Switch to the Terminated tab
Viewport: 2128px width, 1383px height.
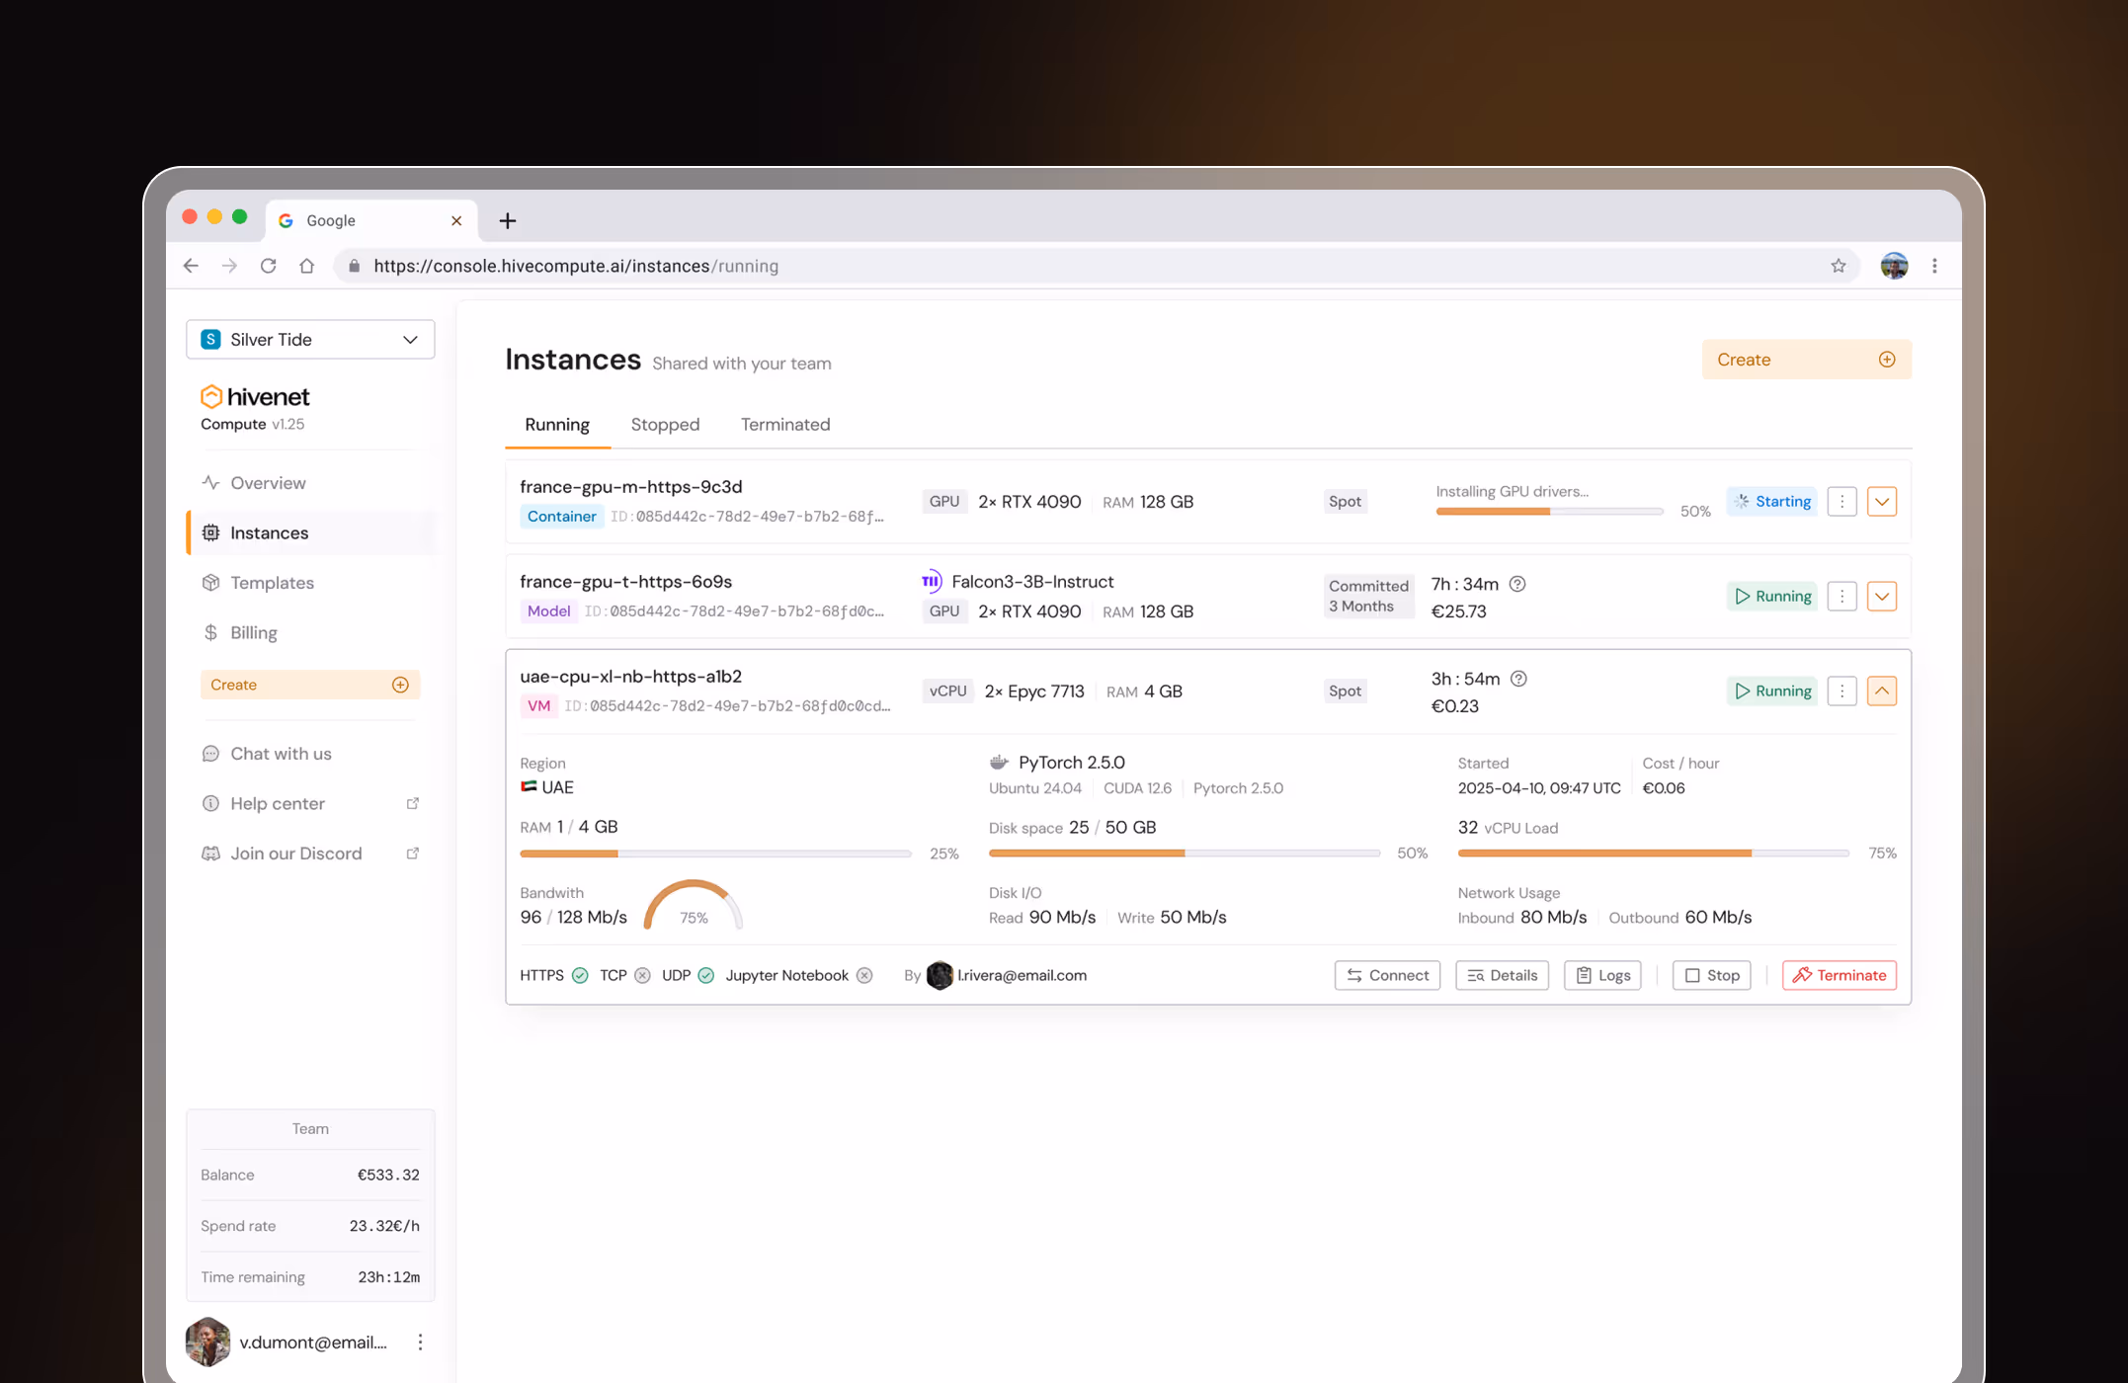(x=785, y=424)
